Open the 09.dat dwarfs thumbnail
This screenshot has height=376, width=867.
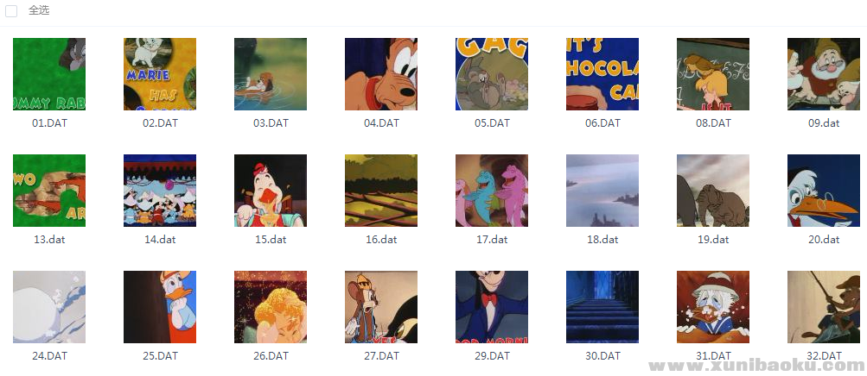(x=824, y=74)
